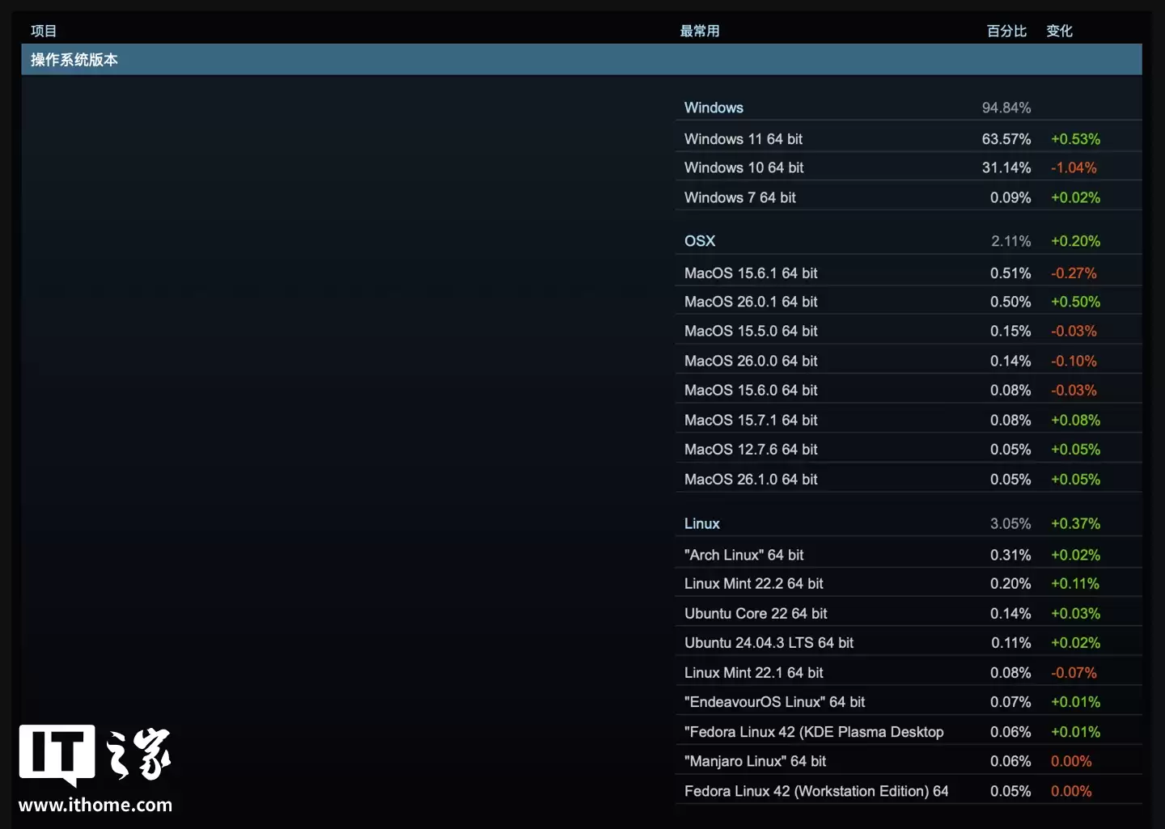Select the Ubuntu 24.04.3 LTS 64 bit entry

pos(769,643)
